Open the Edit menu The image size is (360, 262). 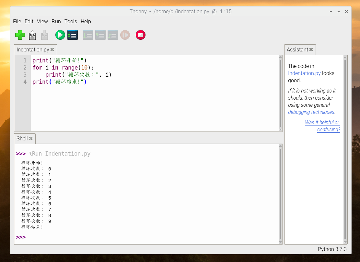(29, 21)
